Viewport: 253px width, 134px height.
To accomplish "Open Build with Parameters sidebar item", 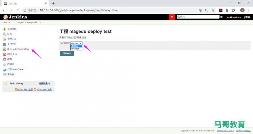I will 18,49.
